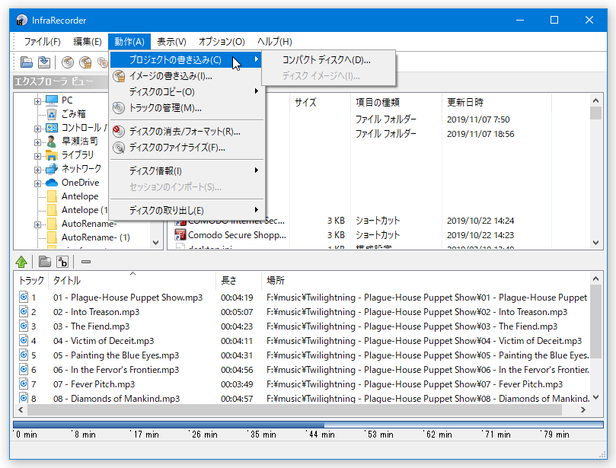
Task: Open ディスク情報(I) submenu
Action: (x=187, y=170)
